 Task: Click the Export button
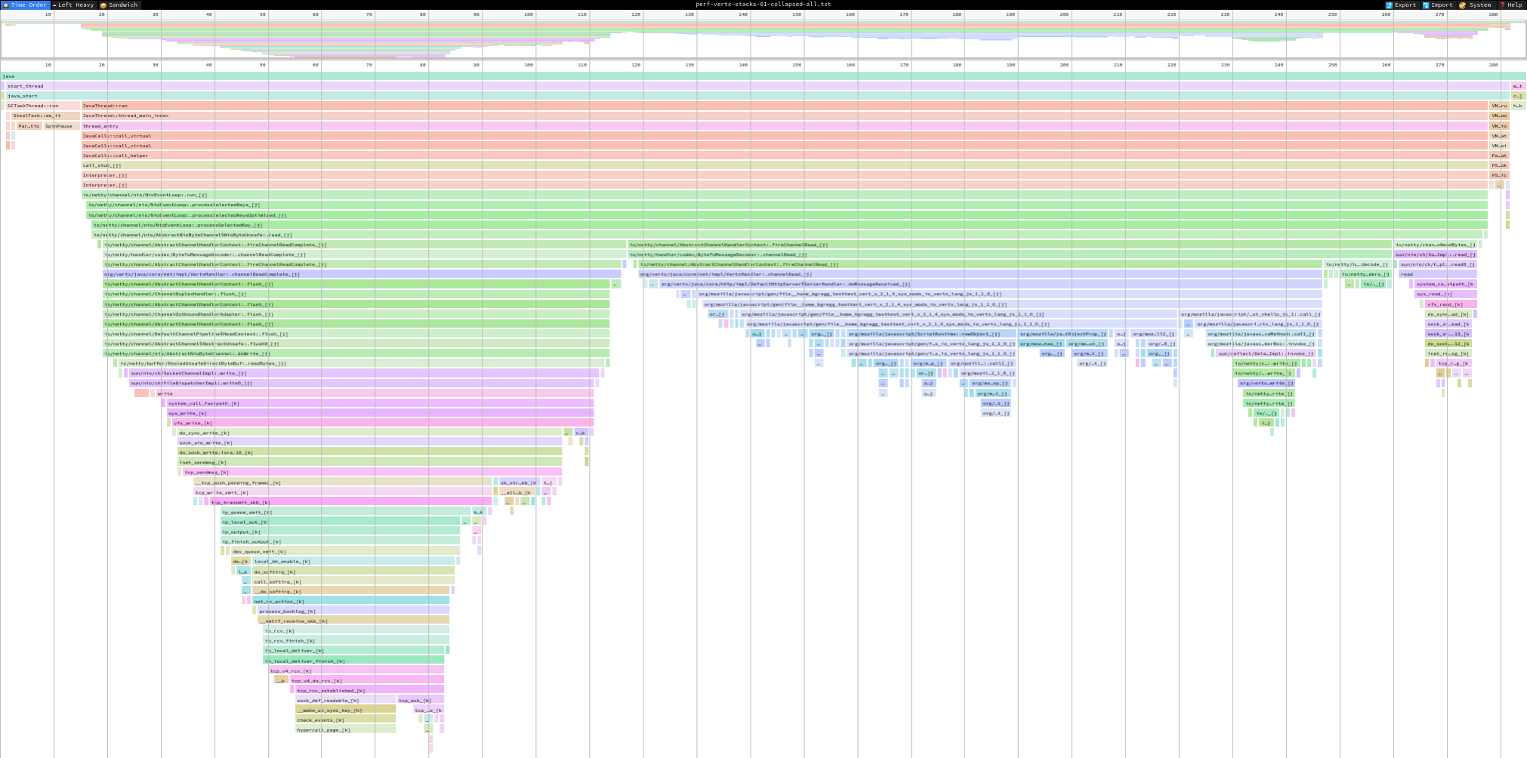click(x=1401, y=5)
